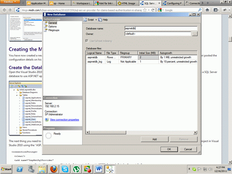Viewport: 232px width, 174px height.
Task: Open the Firefox menu button
Action: 10,2
